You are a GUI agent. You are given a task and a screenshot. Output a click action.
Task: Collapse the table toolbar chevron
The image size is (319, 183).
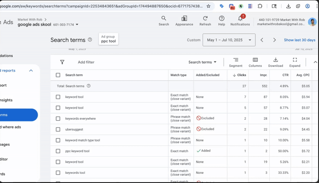coord(315,62)
